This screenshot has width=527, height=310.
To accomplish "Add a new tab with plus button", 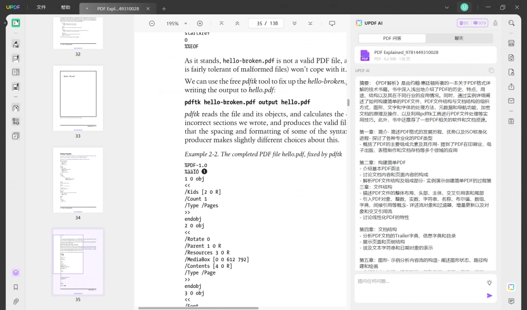I will coord(164,9).
